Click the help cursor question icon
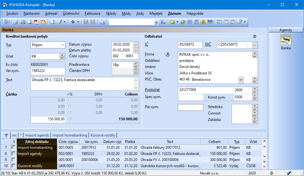 click(x=240, y=22)
